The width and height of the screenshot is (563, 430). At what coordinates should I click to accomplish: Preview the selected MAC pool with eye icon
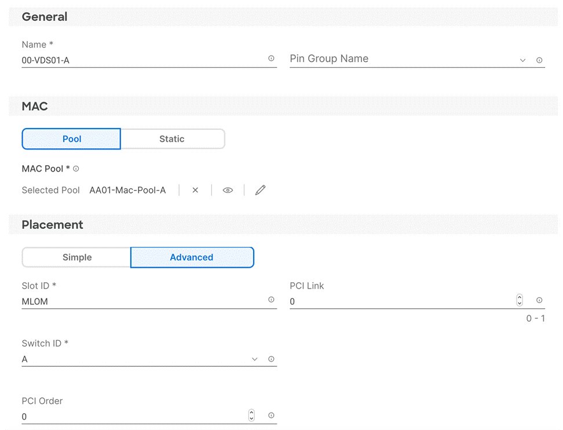[228, 190]
